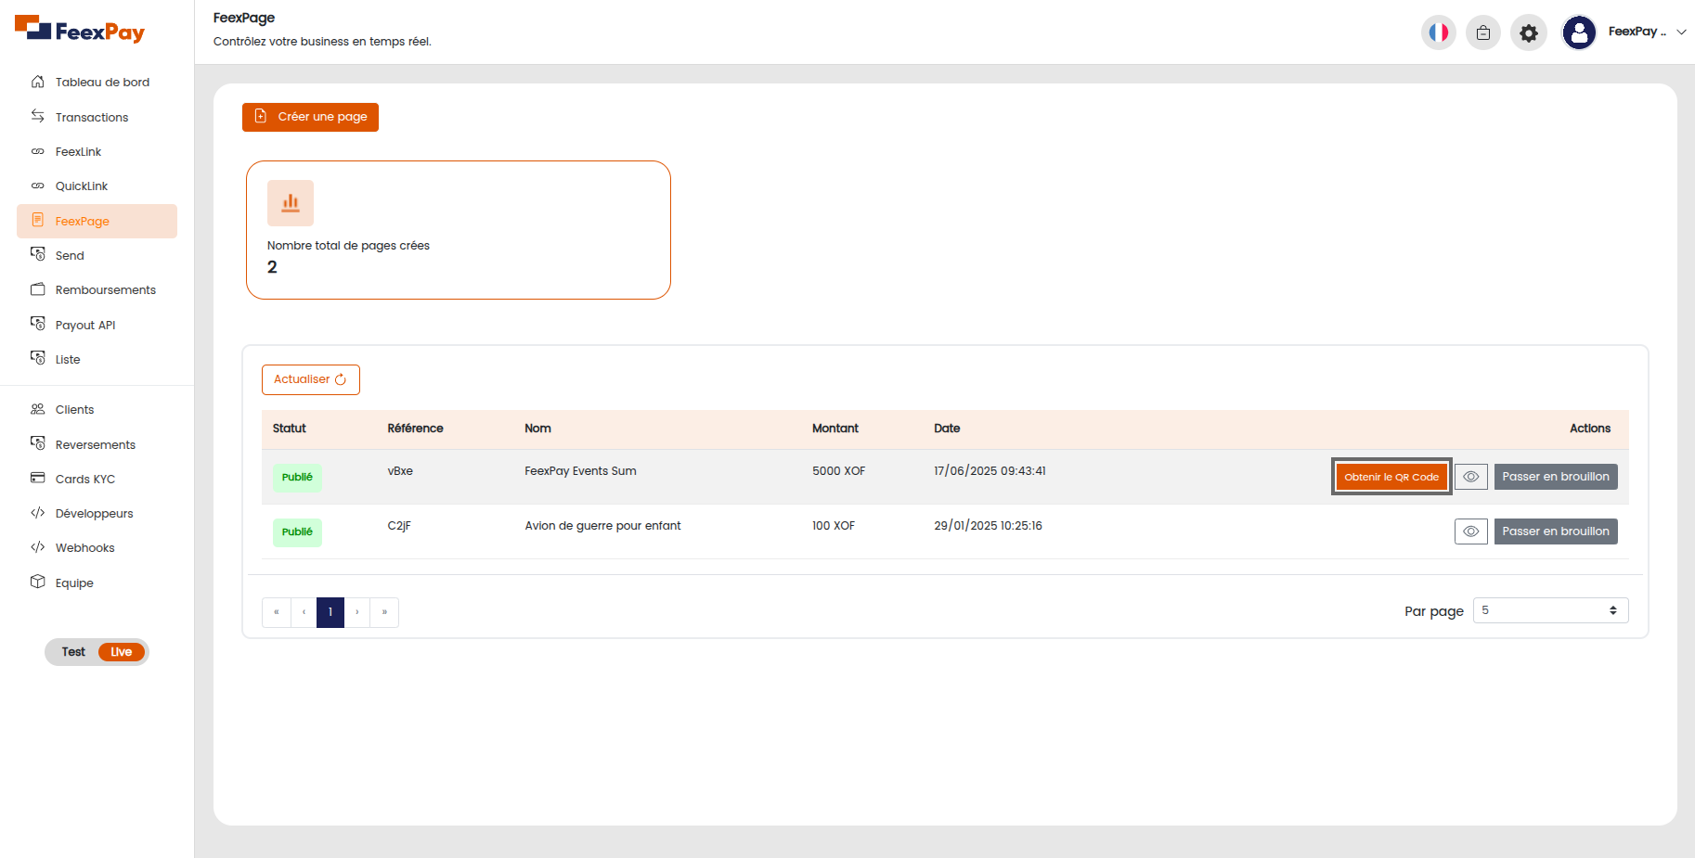
Task: Switch language via French flag icon
Action: click(1439, 32)
